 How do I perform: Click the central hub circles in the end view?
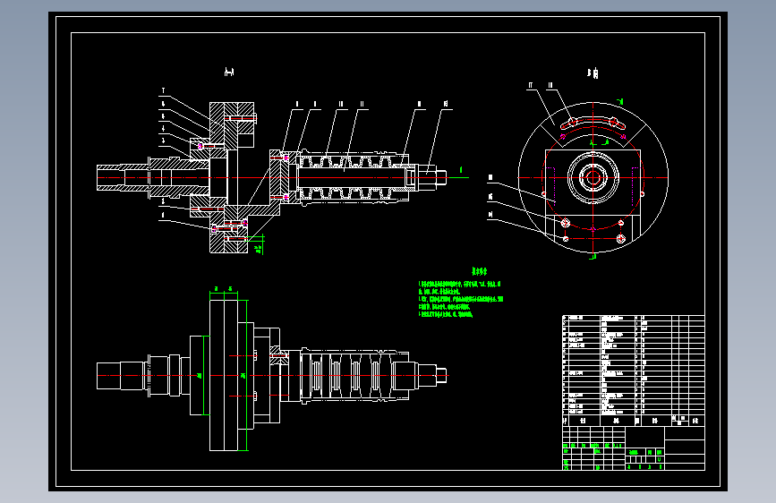[593, 177]
